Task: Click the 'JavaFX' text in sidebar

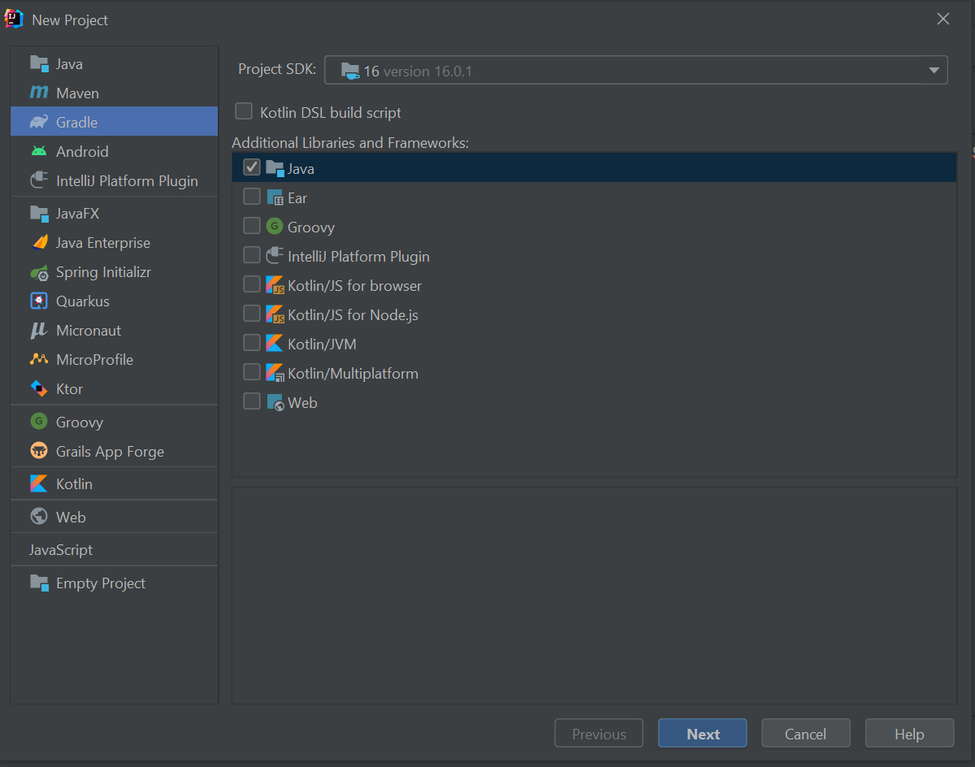Action: point(77,213)
